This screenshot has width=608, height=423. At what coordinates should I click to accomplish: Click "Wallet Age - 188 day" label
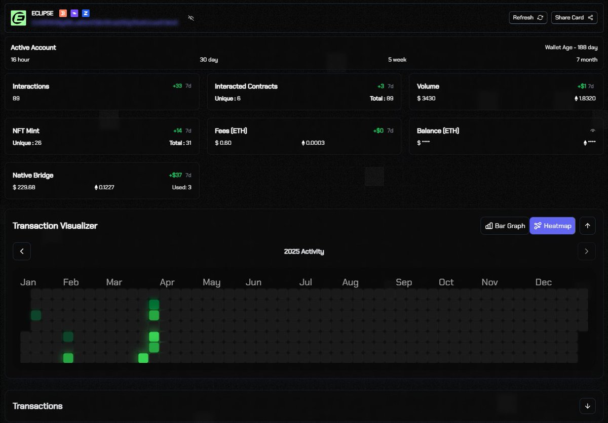click(x=571, y=48)
